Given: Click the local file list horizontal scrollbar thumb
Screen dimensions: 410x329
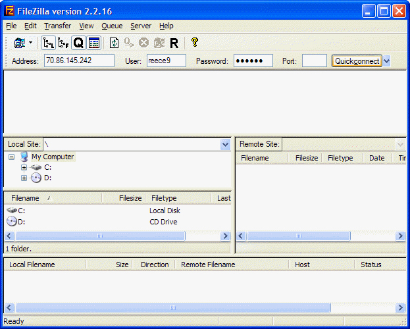Looking at the screenshot, I should pos(100,236).
